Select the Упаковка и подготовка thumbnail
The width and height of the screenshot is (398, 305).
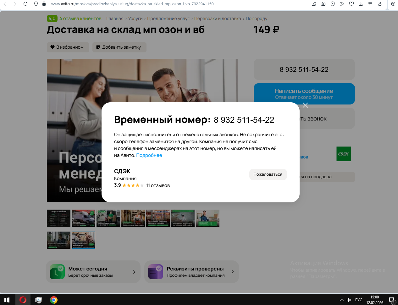183,218
